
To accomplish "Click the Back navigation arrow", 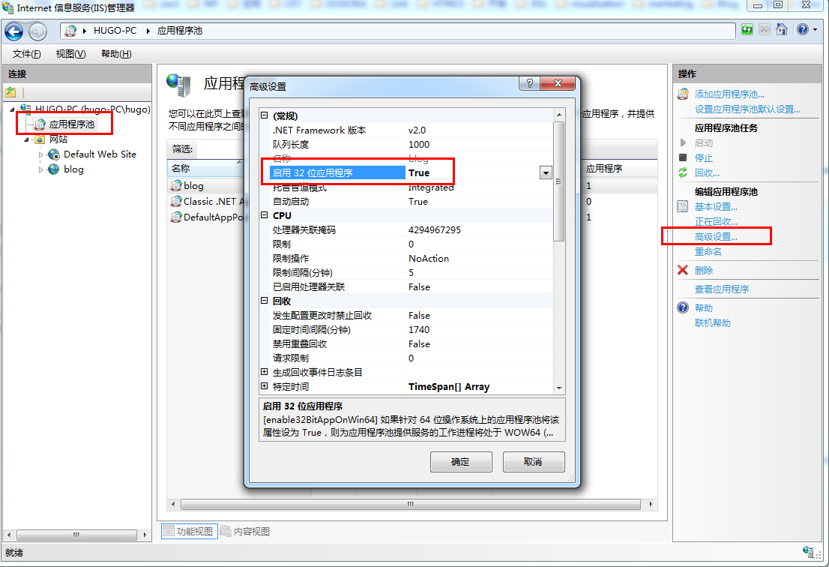I will 13,31.
